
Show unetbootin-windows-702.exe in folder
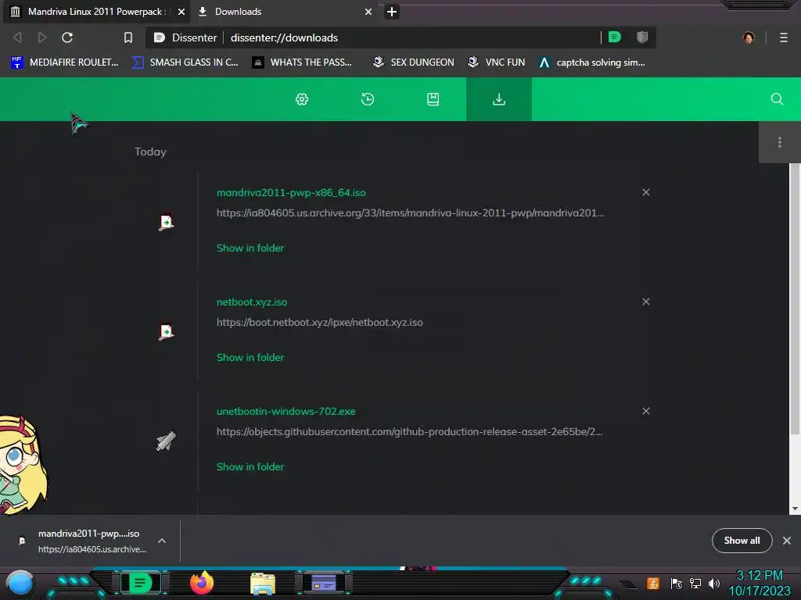(x=250, y=467)
